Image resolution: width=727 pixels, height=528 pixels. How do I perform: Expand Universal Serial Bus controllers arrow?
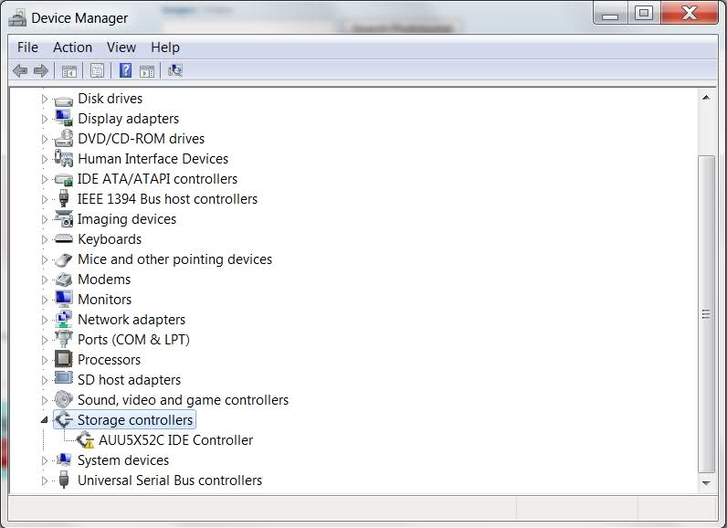click(44, 480)
